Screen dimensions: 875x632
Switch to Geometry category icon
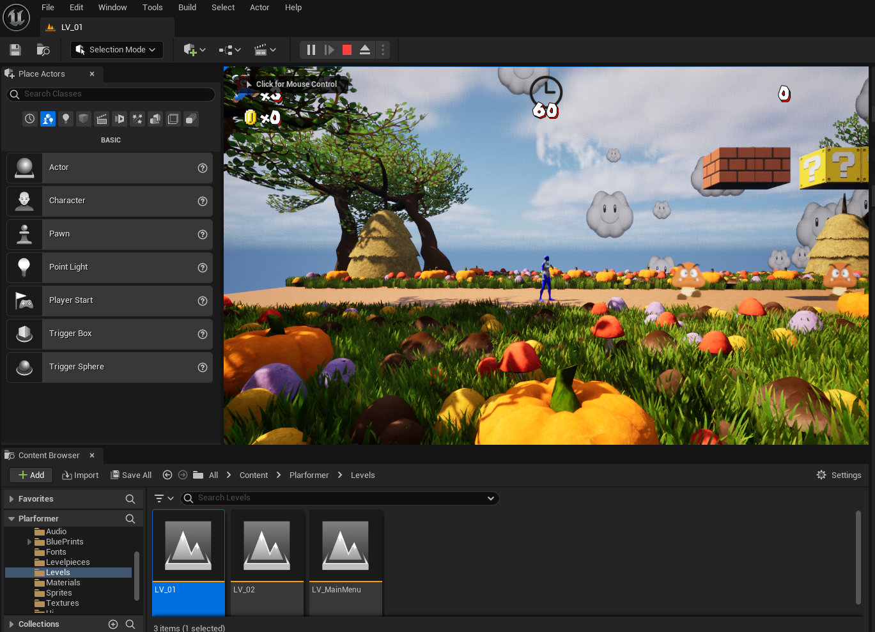155,119
